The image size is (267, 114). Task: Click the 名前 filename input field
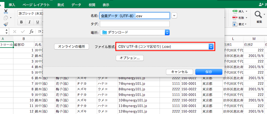[135, 16]
